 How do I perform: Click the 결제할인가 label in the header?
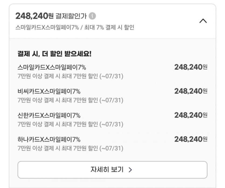[x=71, y=16]
